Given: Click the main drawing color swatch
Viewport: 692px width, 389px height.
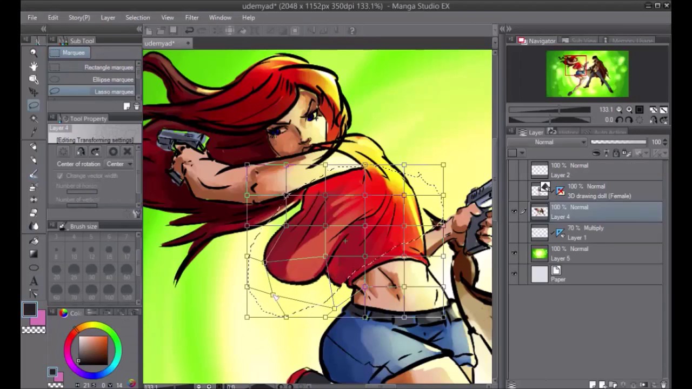Looking at the screenshot, I should point(30,310).
